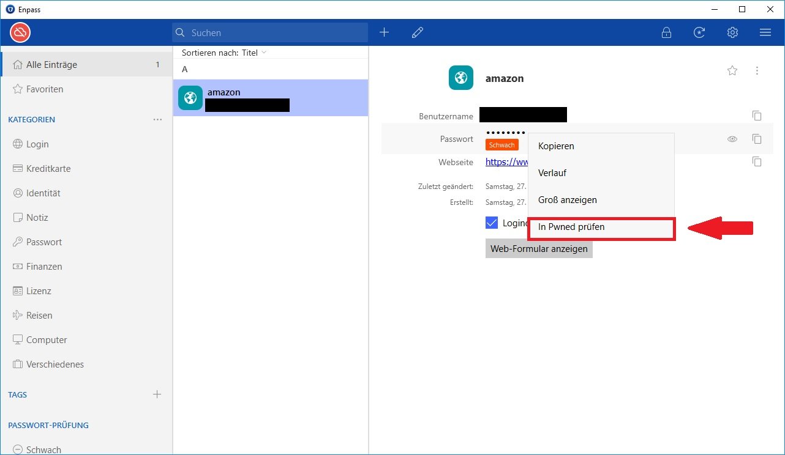Reveal password with eye icon
Screen dimensions: 785x455
pyautogui.click(x=732, y=139)
